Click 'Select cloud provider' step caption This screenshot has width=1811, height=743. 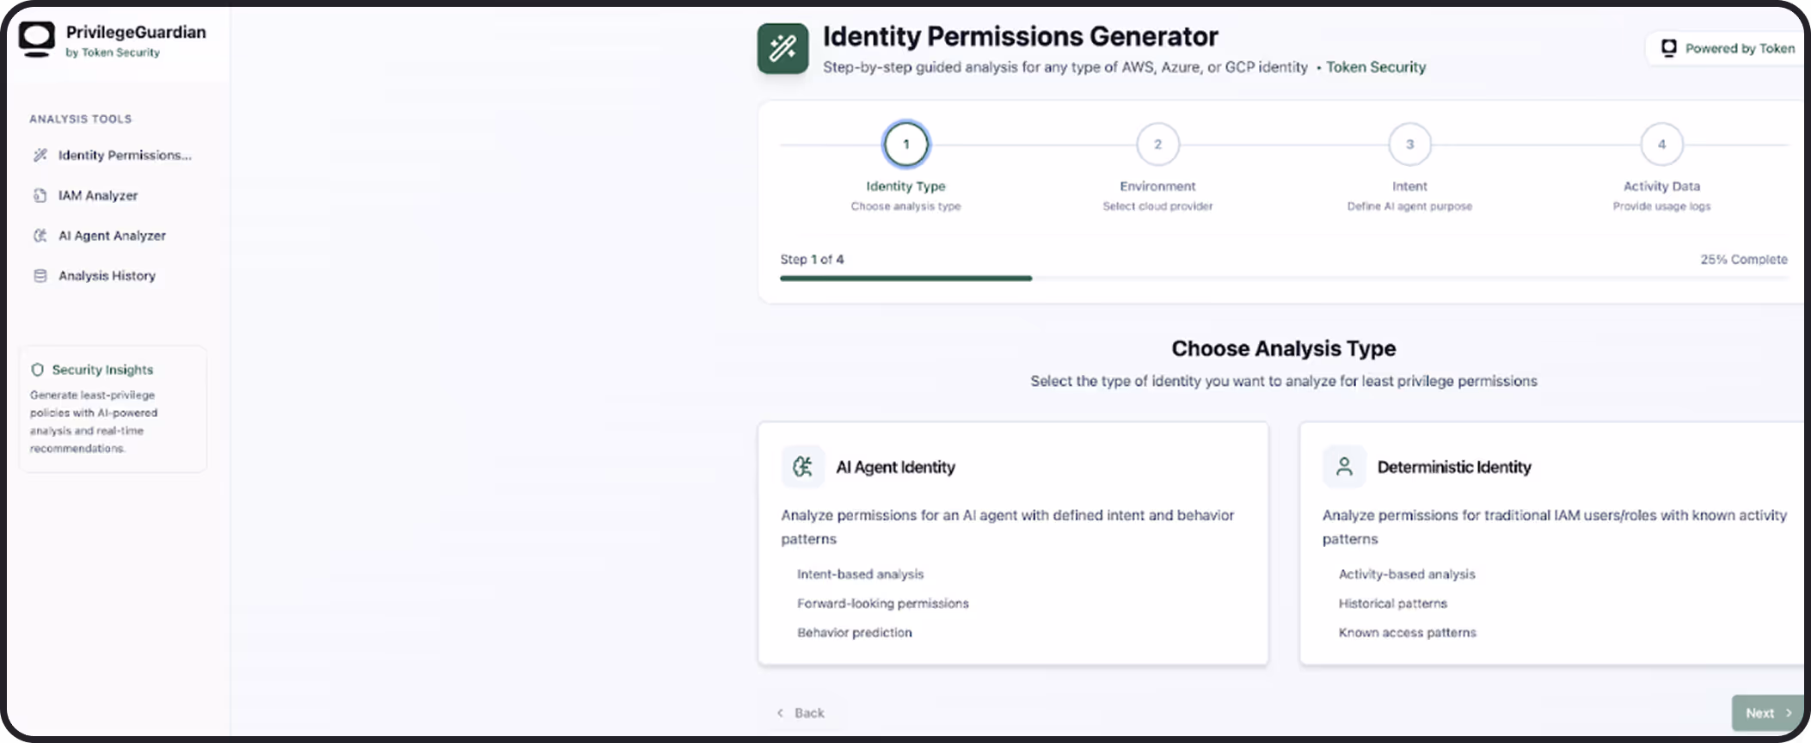click(x=1157, y=206)
